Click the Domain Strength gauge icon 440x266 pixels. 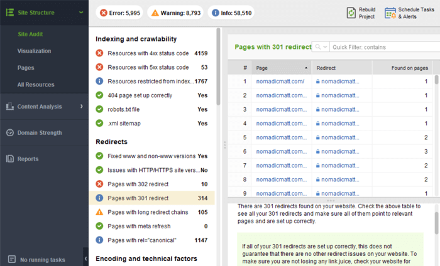[x=10, y=133]
